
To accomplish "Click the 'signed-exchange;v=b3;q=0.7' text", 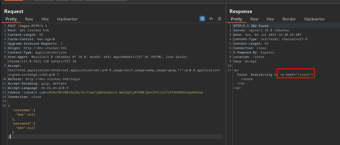I will pyautogui.click(x=33, y=75).
